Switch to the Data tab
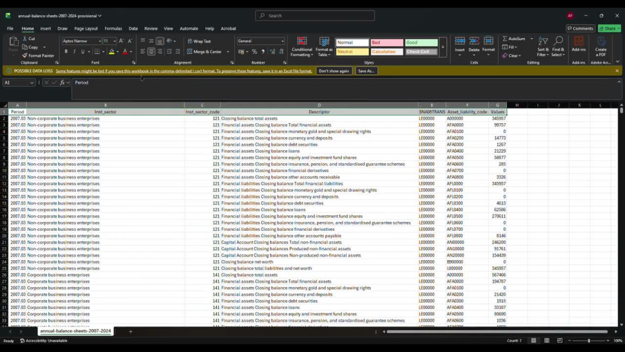Image resolution: width=625 pixels, height=352 pixels. [x=133, y=29]
